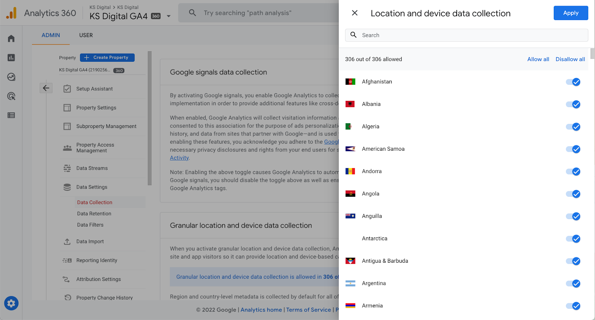Click the Data Settings database icon
The image size is (595, 320).
coord(67,187)
